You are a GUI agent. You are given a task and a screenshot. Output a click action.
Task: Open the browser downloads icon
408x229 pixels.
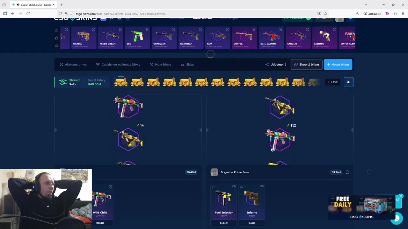pos(357,14)
